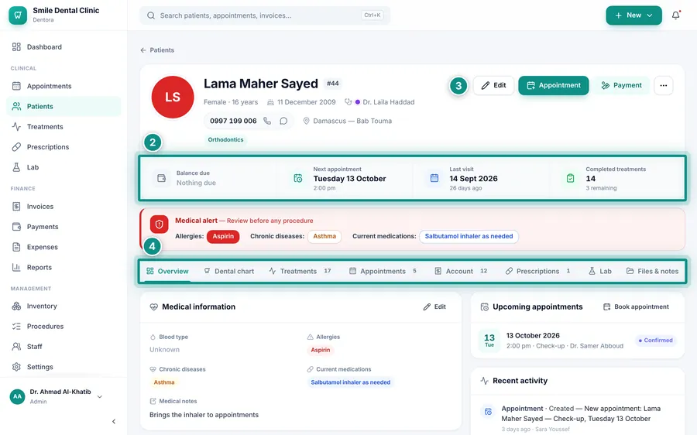Click the Asthma badge in the medical alert
The height and width of the screenshot is (435, 697).
tap(324, 236)
